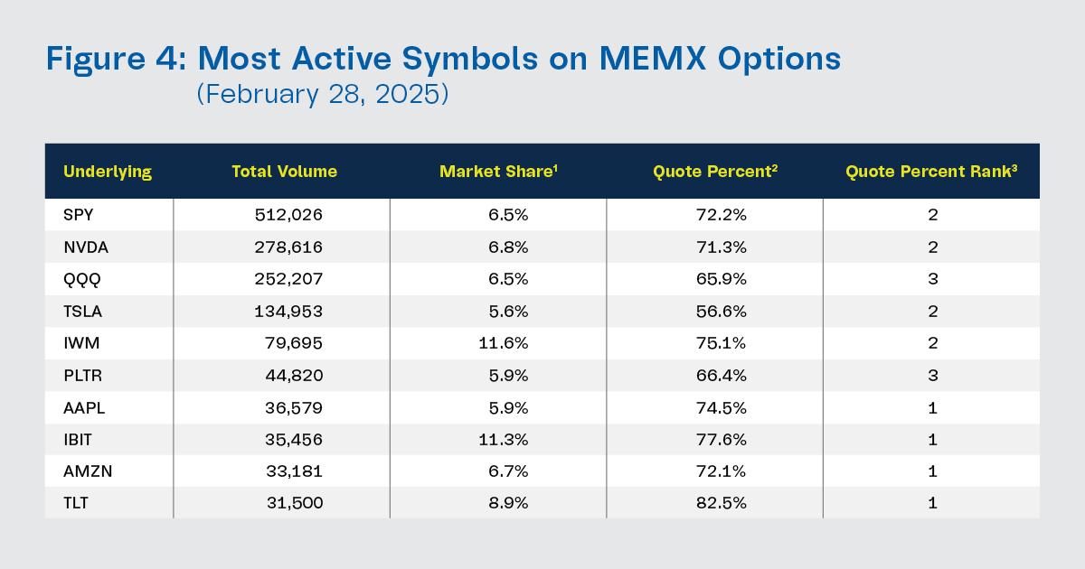Select the PLTR symbol cell

tap(80, 376)
